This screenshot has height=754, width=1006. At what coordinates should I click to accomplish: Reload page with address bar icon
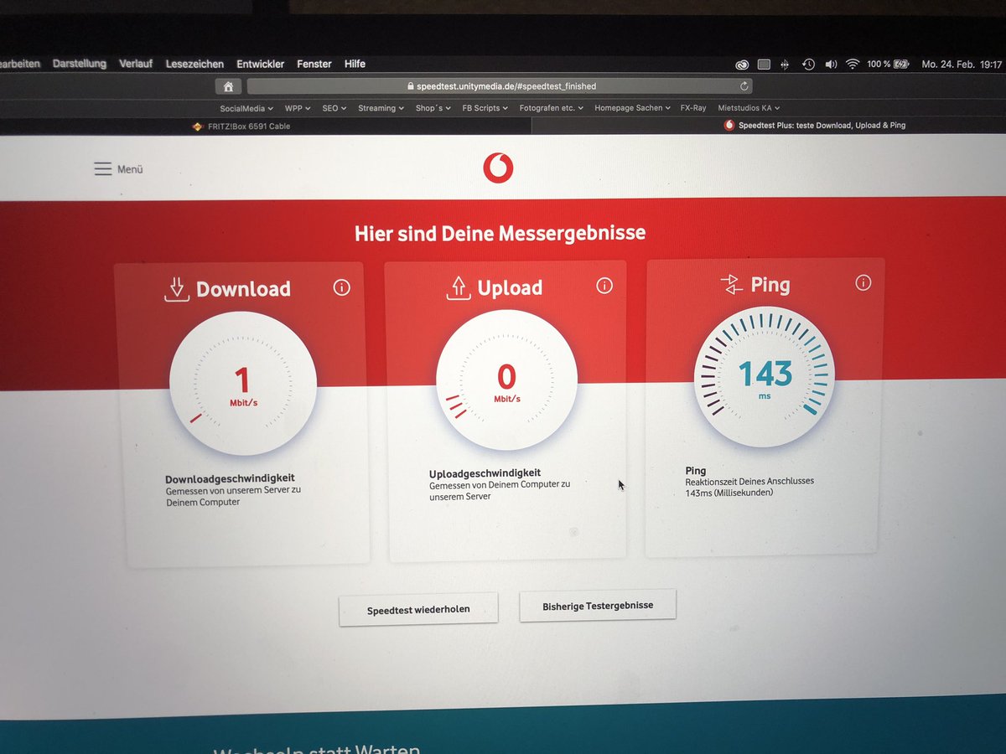point(744,86)
